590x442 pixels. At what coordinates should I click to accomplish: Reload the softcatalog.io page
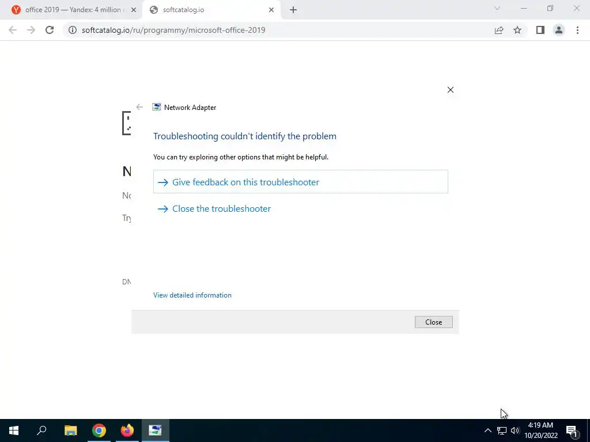pos(50,30)
